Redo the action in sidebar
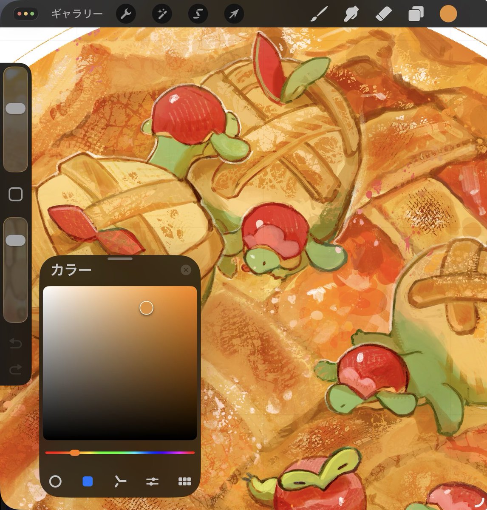 point(16,369)
